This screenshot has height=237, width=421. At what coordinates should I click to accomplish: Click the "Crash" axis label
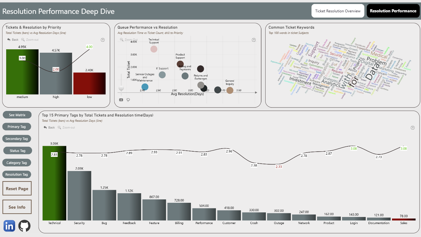(254, 223)
